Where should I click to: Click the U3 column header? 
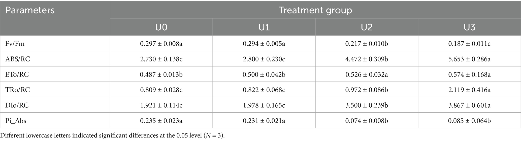(469, 27)
